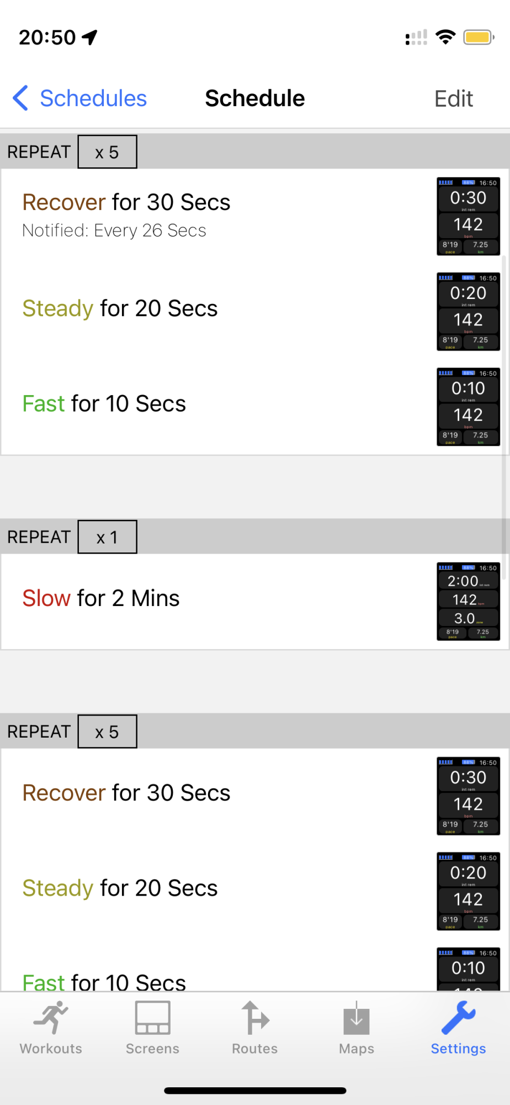Tap the battery icon in status bar

coord(478,38)
